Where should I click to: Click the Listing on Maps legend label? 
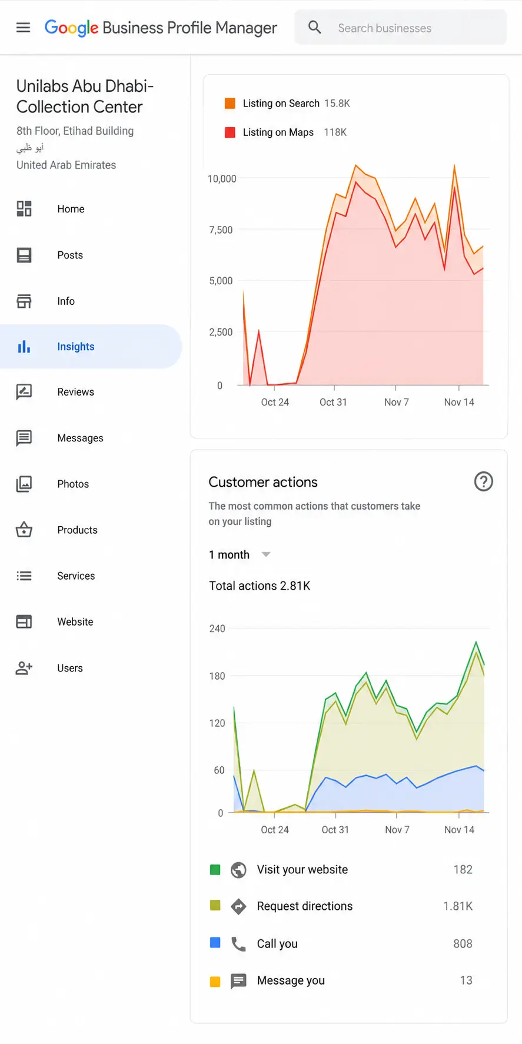tap(278, 132)
